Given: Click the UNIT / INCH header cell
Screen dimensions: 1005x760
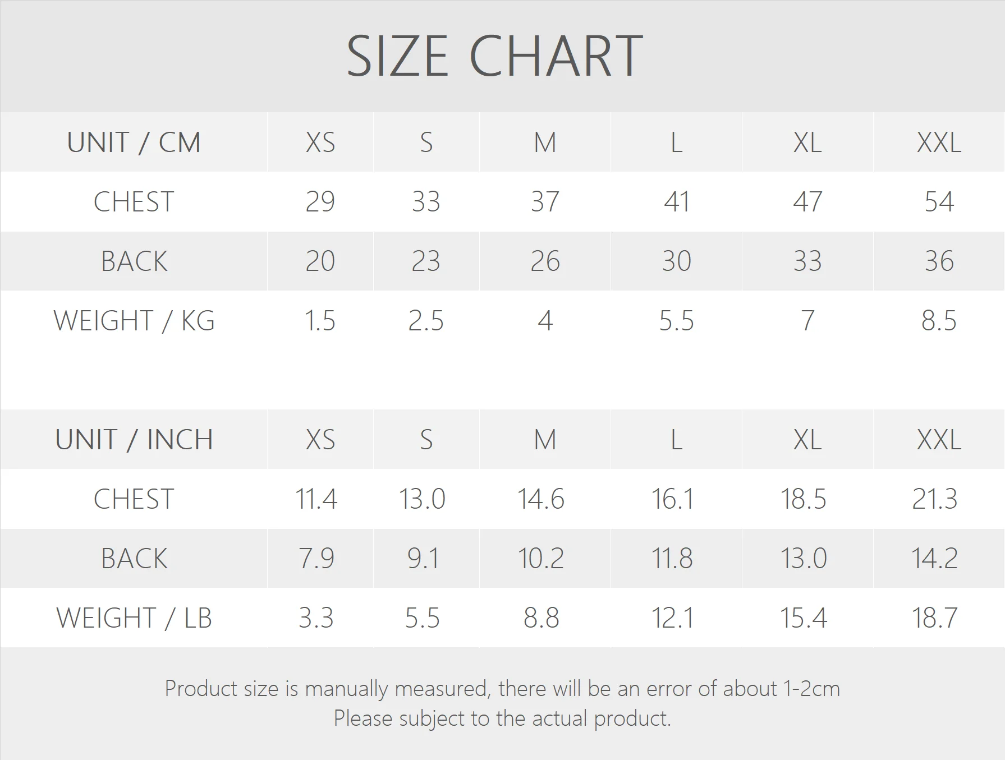Looking at the screenshot, I should point(134,440).
